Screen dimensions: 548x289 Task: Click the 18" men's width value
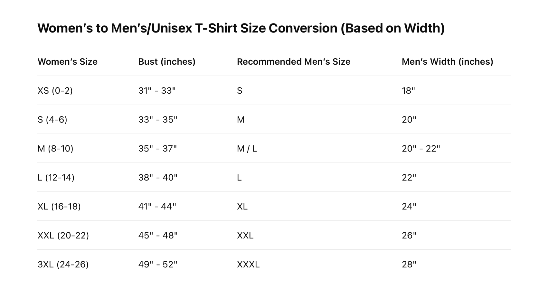pyautogui.click(x=408, y=91)
